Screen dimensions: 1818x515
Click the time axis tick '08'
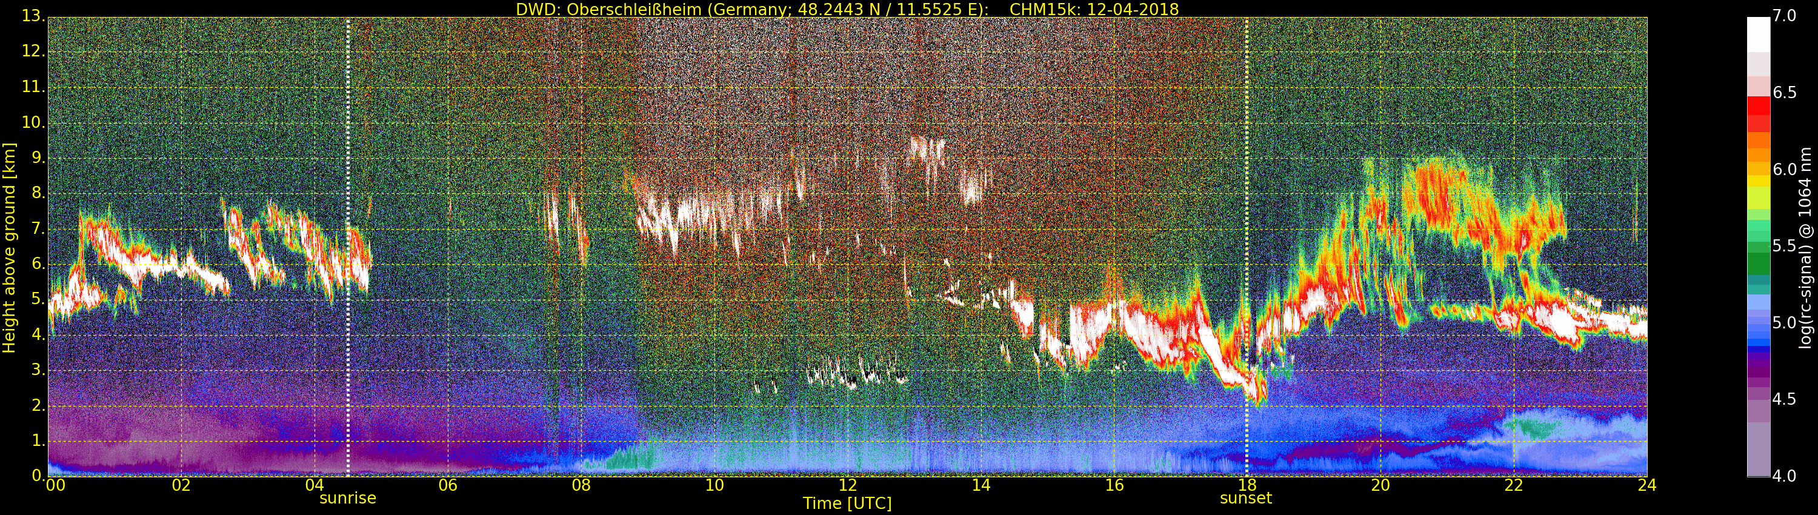(x=581, y=485)
